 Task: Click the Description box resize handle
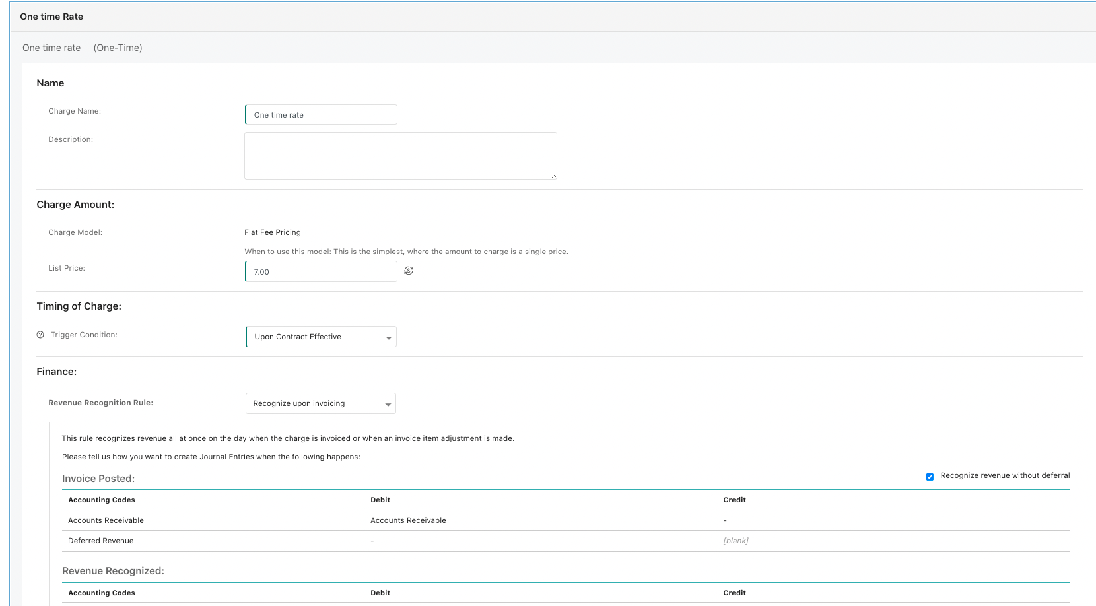click(x=553, y=176)
